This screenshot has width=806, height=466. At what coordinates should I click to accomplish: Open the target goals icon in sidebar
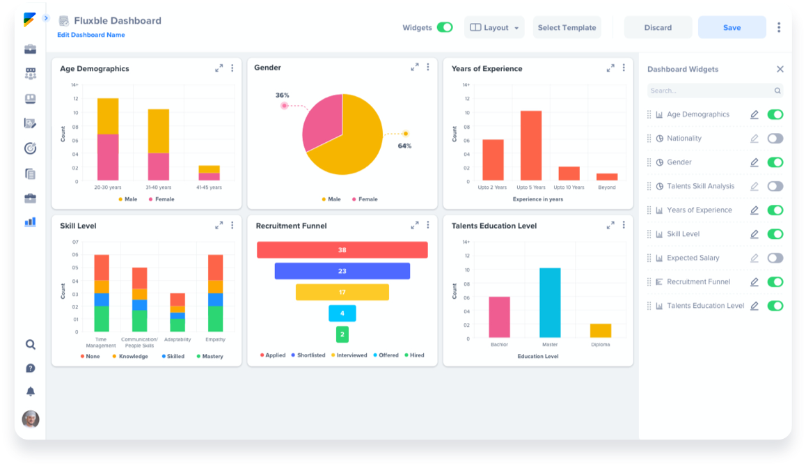pyautogui.click(x=31, y=148)
